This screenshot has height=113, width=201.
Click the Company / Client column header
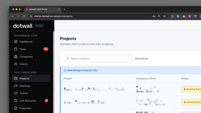point(146,79)
